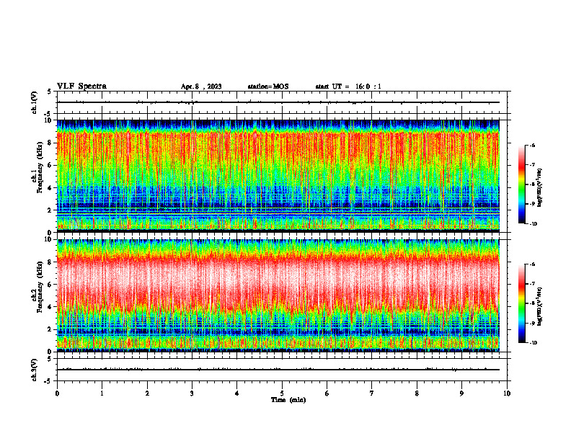Click the "6" frequency tick of ch.2 spectrogram
Image resolution: width=571 pixels, height=441 pixels.
click(x=50, y=285)
